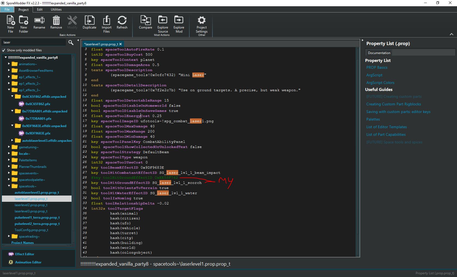Expand the AssetBrowserFeedItems folder
The height and width of the screenshot is (277, 457).
tap(9, 70)
